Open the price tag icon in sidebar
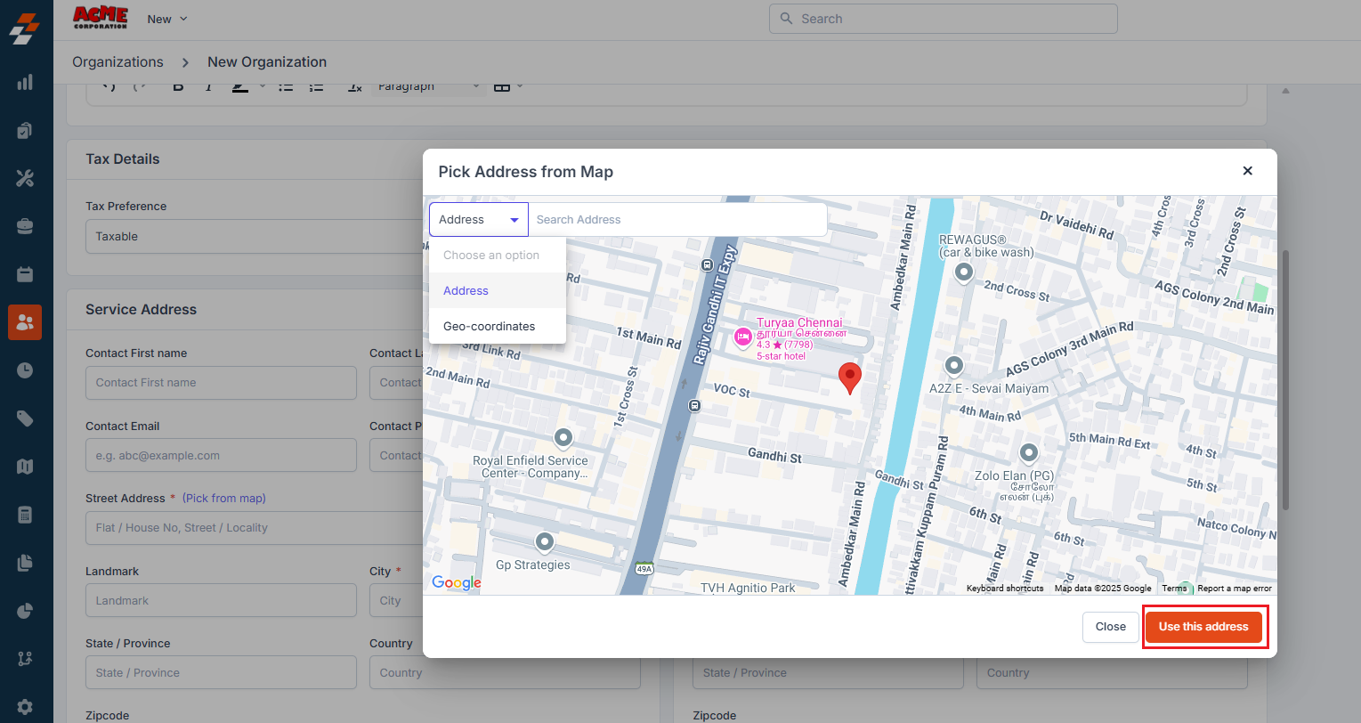1361x723 pixels. (x=25, y=418)
